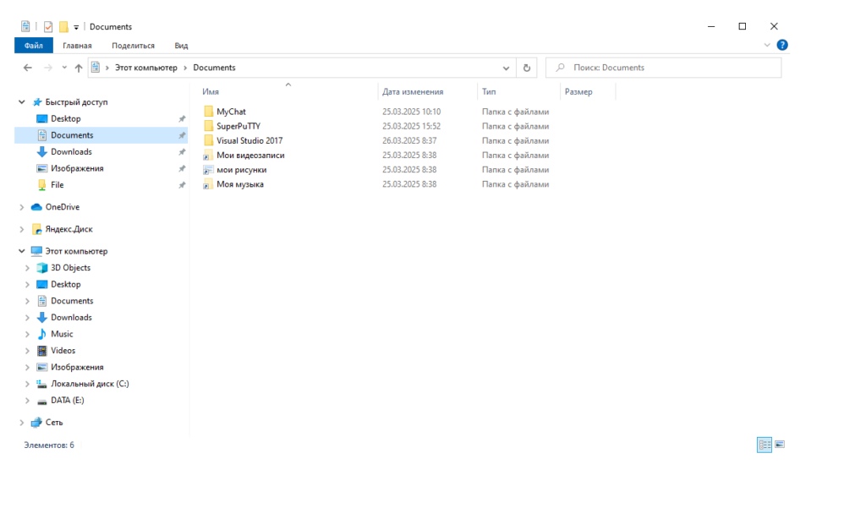The image size is (866, 508).
Task: Open recent locations dropdown arrow
Action: pos(63,68)
